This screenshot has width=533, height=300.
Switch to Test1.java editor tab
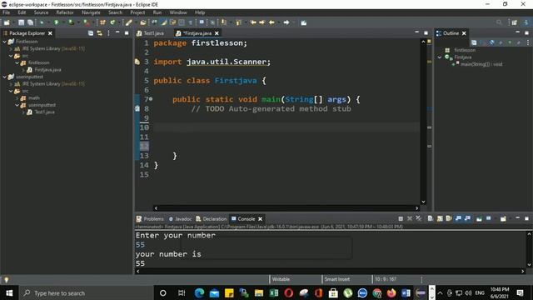[150, 33]
